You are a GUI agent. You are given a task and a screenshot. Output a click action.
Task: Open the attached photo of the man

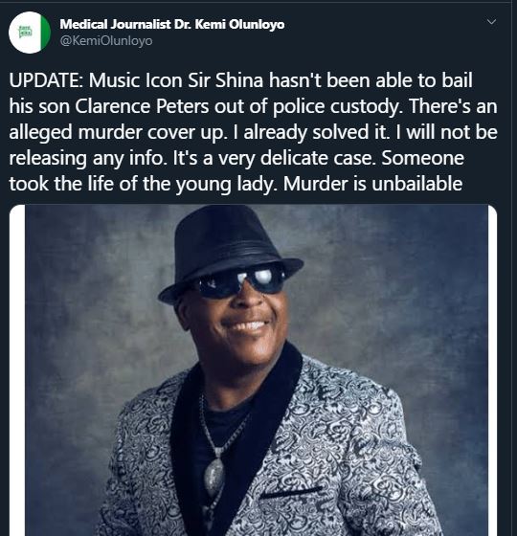[x=253, y=370]
